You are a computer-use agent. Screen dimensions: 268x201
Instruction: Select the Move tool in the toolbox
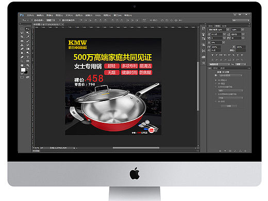[x=28, y=29]
